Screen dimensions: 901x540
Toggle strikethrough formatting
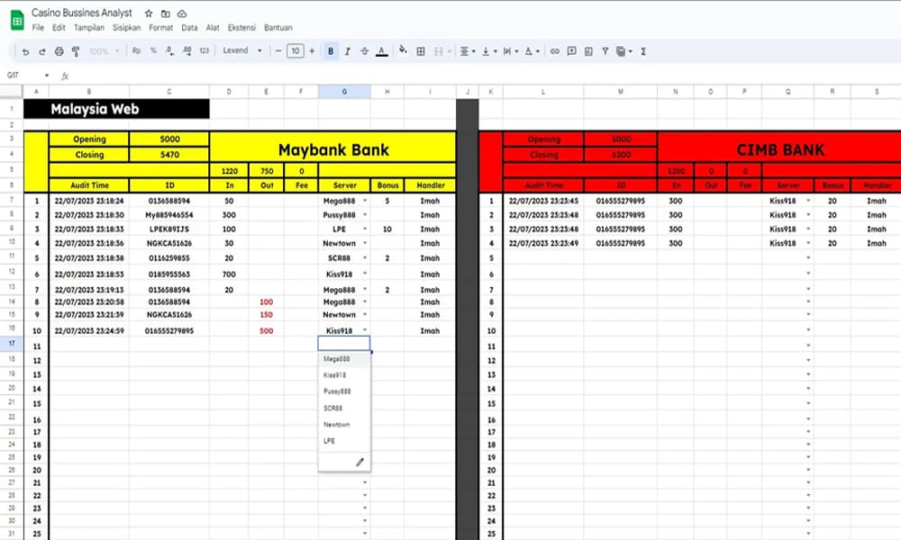[x=364, y=51]
